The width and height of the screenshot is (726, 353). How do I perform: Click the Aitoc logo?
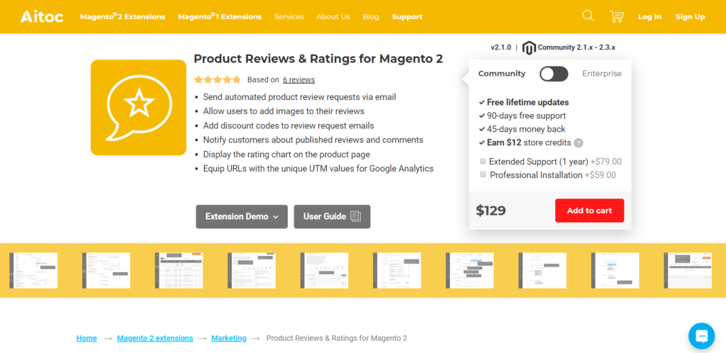[42, 16]
